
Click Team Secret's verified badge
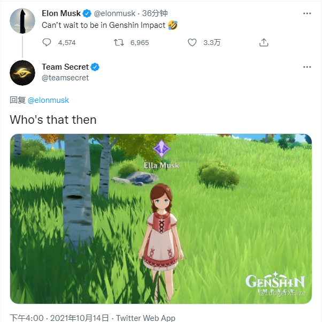click(x=95, y=67)
